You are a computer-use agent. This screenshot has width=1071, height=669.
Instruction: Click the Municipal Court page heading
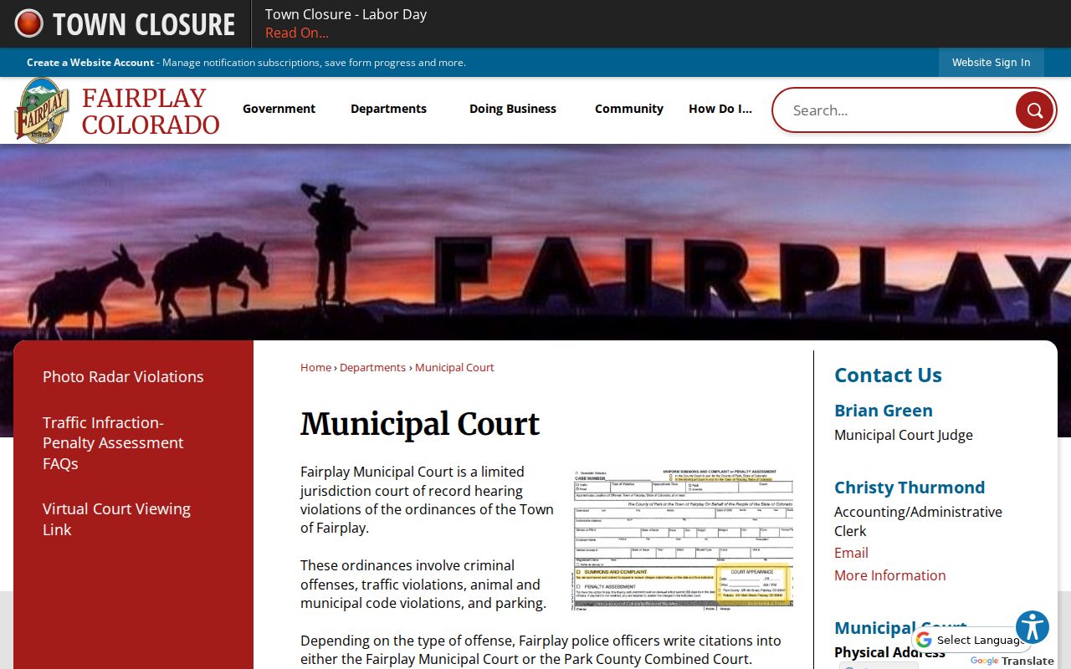click(420, 424)
